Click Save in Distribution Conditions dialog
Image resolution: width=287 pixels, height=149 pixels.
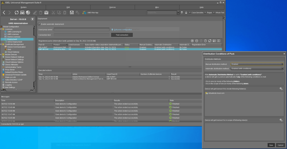[x=271, y=145]
